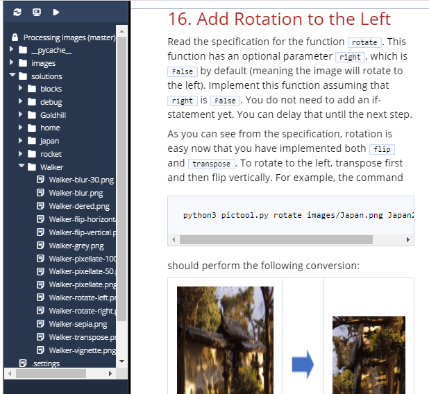Click the file tree horizontal scrollbar thumb
This screenshot has height=394, width=429.
pyautogui.click(x=51, y=373)
